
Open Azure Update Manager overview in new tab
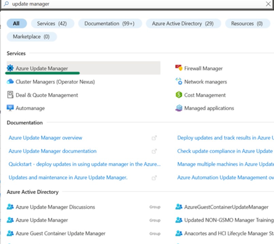[x=46, y=137]
